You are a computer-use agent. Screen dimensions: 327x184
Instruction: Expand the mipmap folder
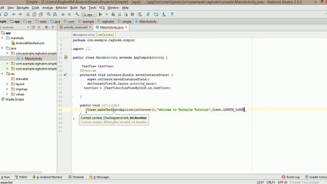(x=7, y=89)
